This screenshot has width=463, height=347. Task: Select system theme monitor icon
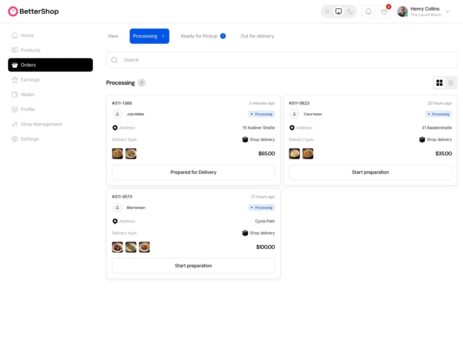point(339,12)
